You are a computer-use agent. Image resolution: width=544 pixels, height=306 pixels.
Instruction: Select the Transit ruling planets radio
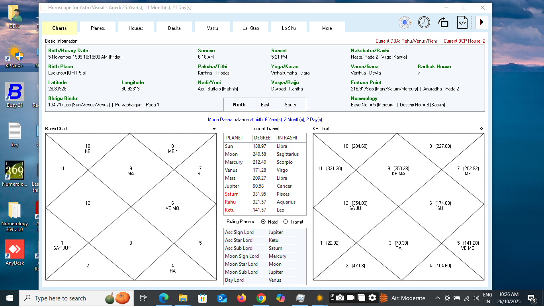click(286, 222)
